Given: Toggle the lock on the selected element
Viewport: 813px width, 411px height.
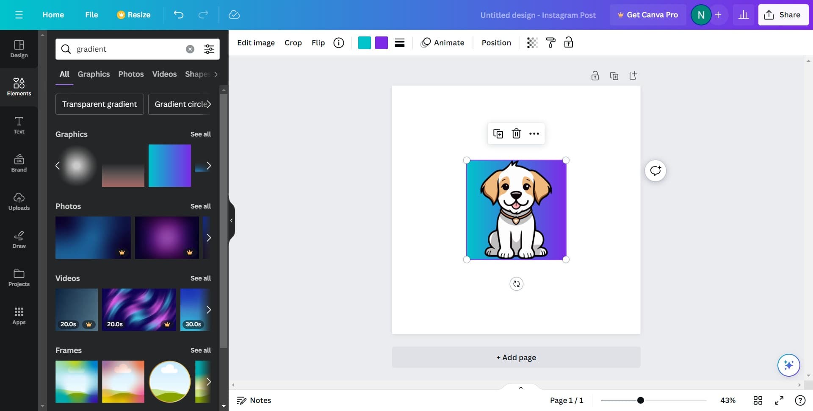Looking at the screenshot, I should [x=569, y=43].
